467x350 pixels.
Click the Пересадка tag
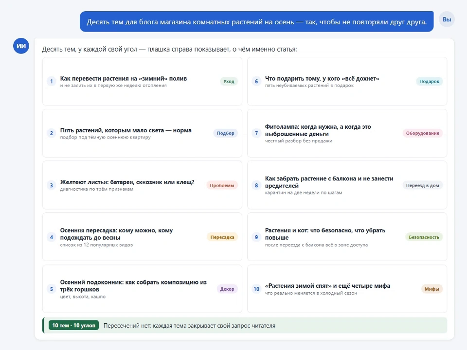click(x=222, y=237)
